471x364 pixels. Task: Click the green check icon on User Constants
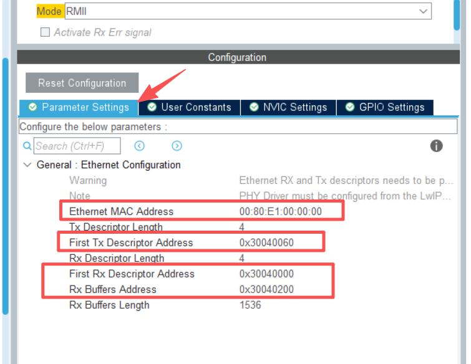[152, 107]
